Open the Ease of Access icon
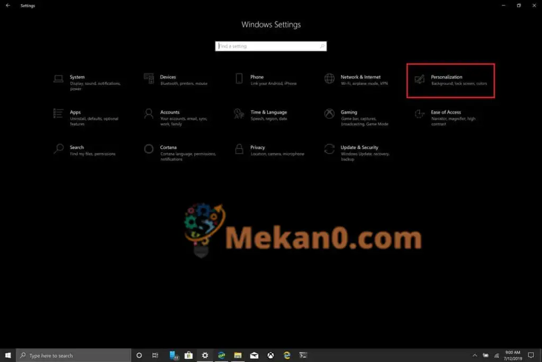542x362 pixels. [x=419, y=113]
